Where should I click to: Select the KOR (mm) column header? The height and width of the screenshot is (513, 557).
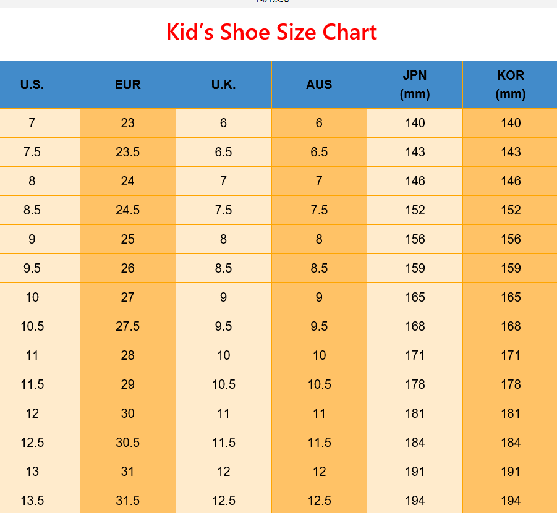point(511,85)
